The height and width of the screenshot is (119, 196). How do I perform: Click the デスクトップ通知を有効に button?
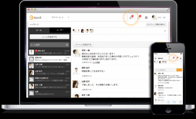pyautogui.click(x=156, y=24)
